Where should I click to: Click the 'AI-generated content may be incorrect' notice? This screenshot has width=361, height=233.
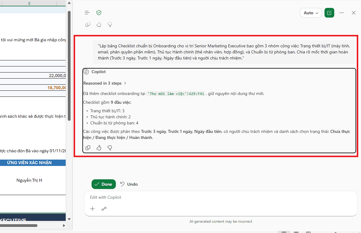tap(220, 221)
